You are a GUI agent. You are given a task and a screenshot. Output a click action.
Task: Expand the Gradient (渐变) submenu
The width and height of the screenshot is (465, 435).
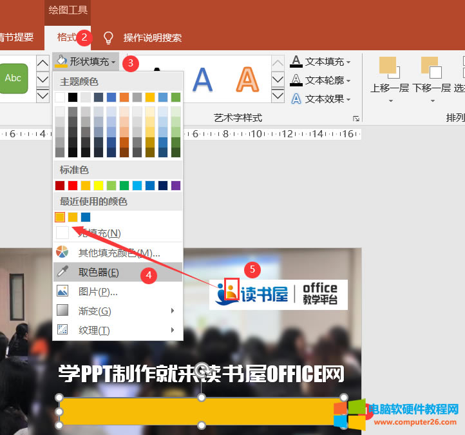click(x=95, y=311)
